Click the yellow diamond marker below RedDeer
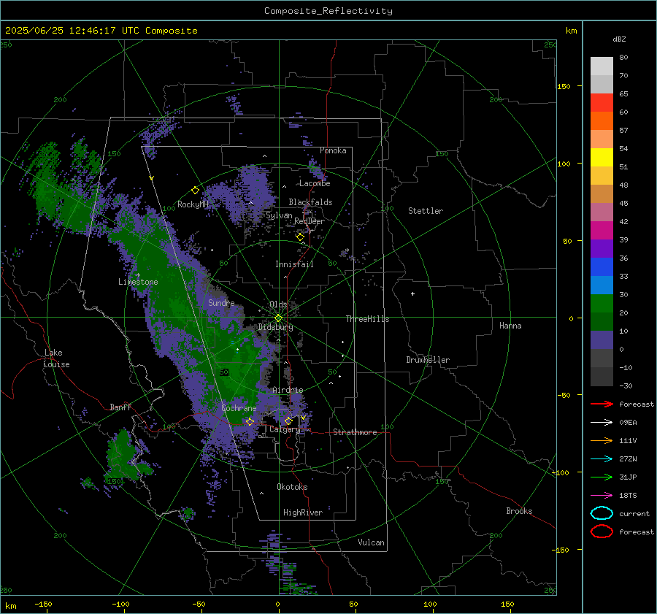This screenshot has height=614, width=657. click(x=300, y=237)
